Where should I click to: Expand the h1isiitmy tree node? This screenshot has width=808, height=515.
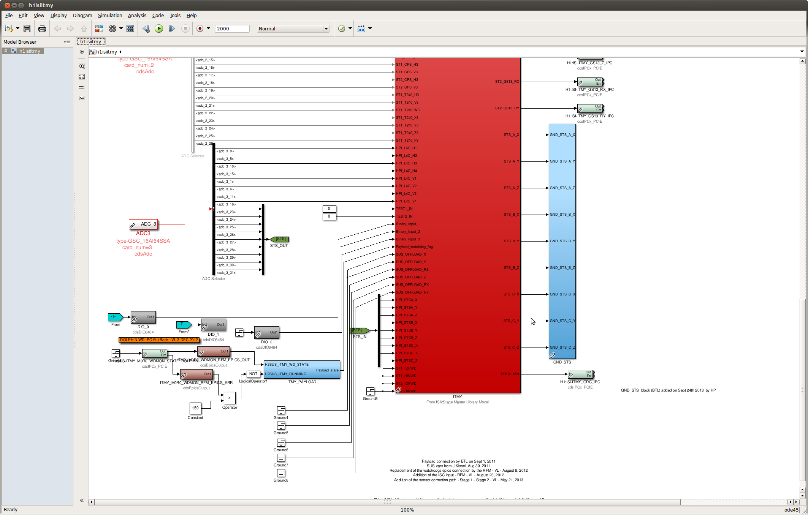6,51
